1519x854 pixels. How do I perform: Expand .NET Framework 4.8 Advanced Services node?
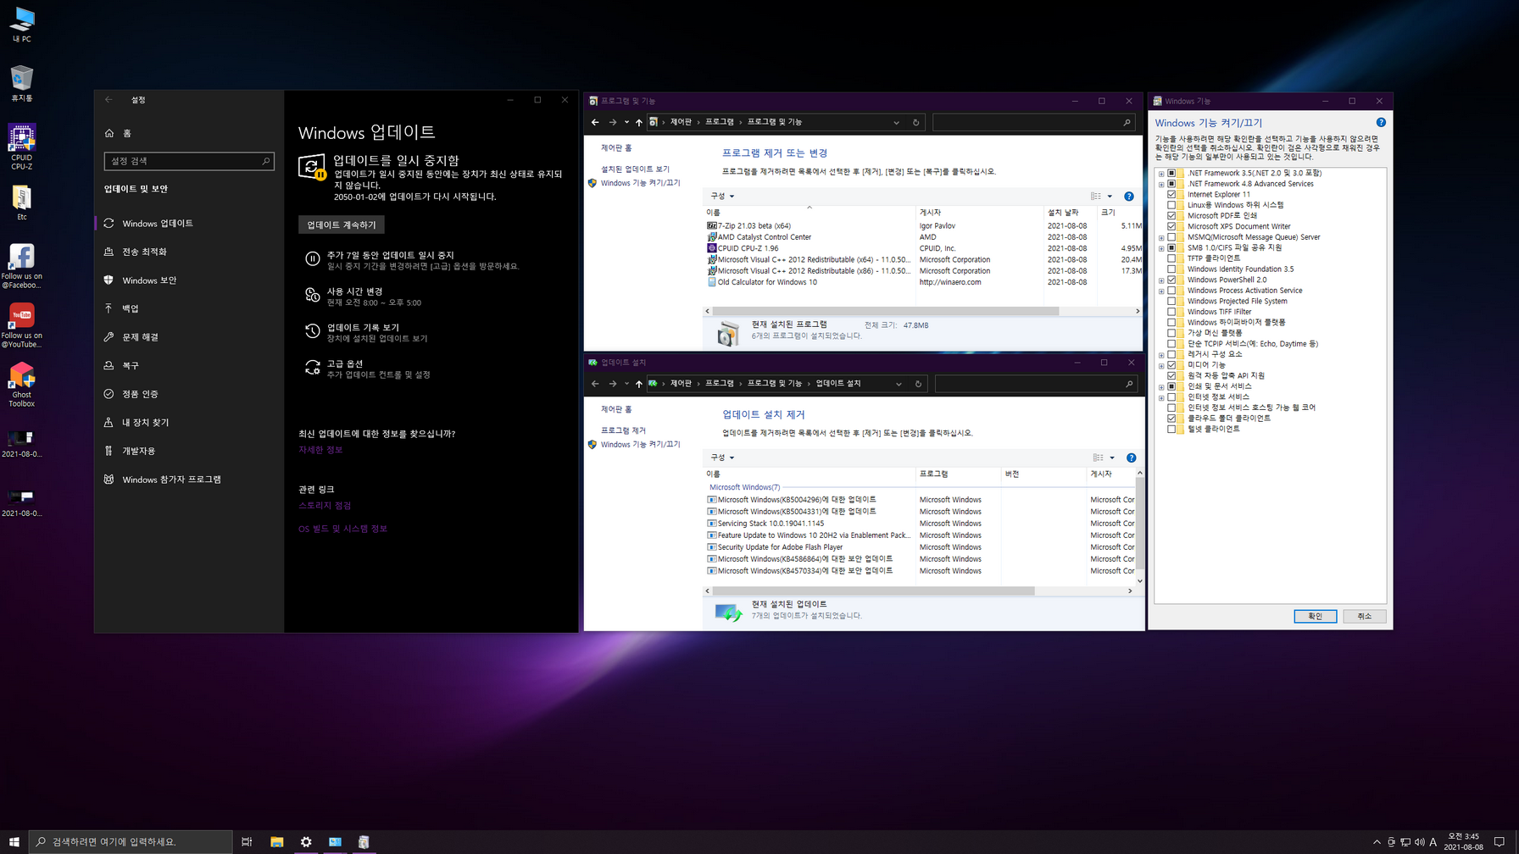1161,184
